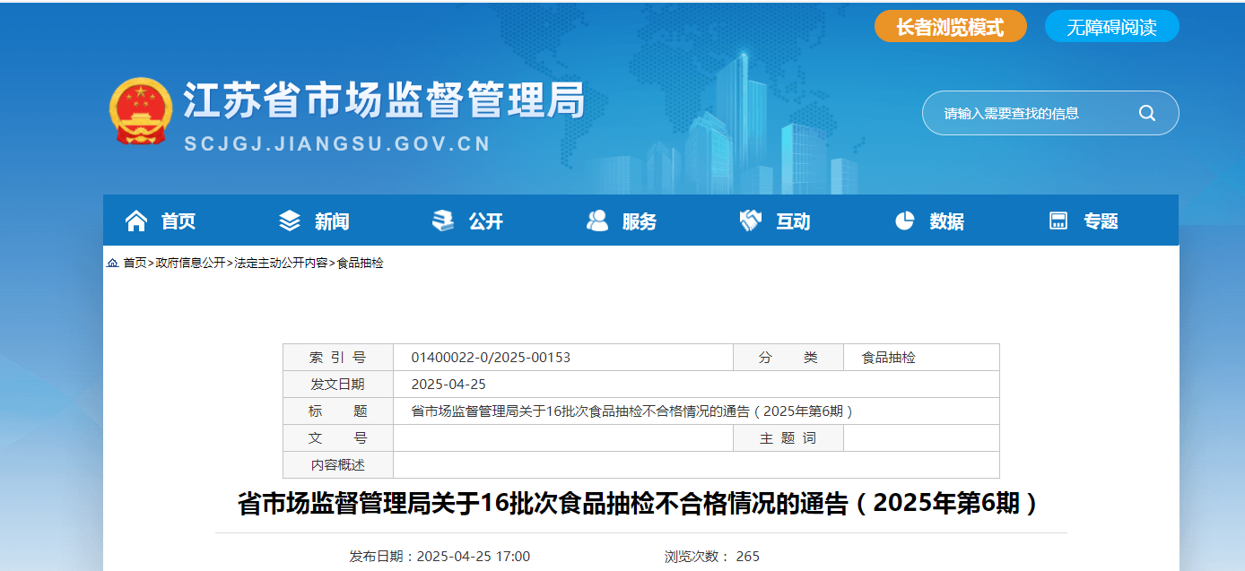Viewport: 1245px width, 571px height.
Task: Click the large bold article headline
Action: [640, 504]
